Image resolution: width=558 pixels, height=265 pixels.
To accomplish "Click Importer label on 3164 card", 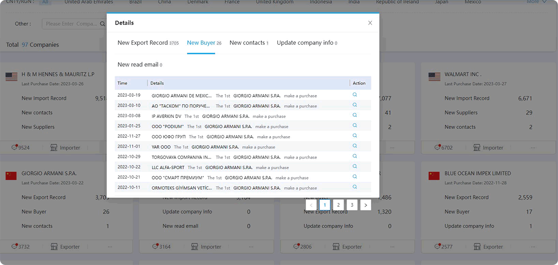I will pyautogui.click(x=211, y=247).
